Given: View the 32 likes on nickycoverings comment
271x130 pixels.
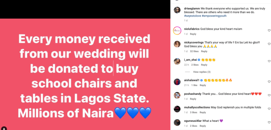Looking at the screenshot, I should 194,51.
